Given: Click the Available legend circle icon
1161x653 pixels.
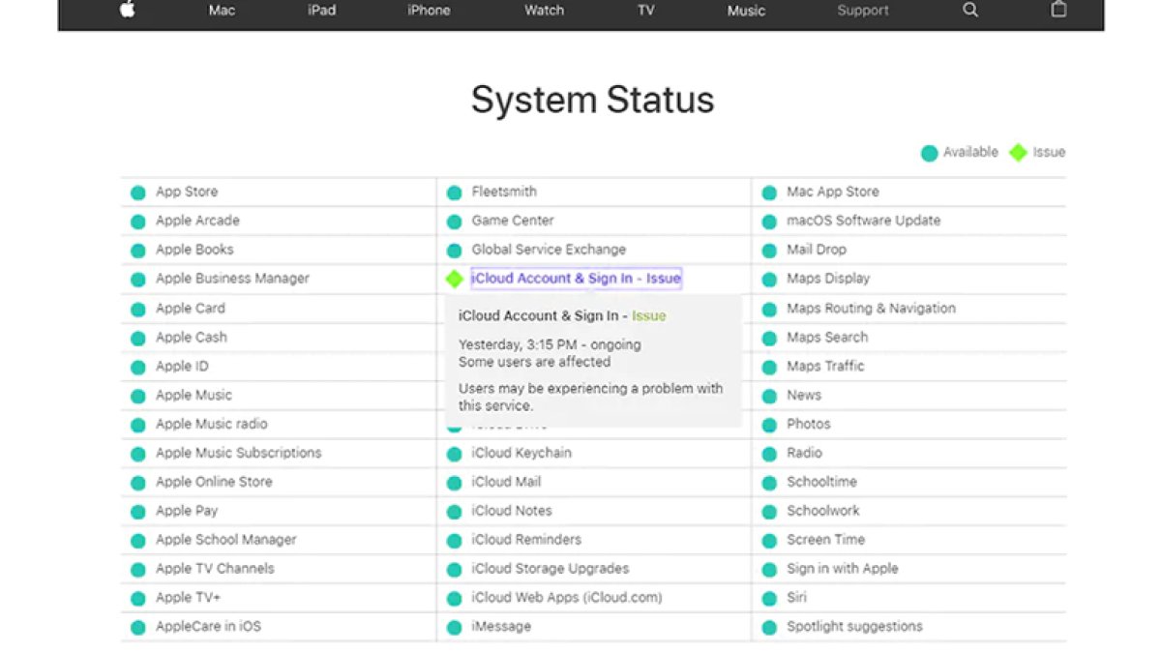Looking at the screenshot, I should pos(929,153).
